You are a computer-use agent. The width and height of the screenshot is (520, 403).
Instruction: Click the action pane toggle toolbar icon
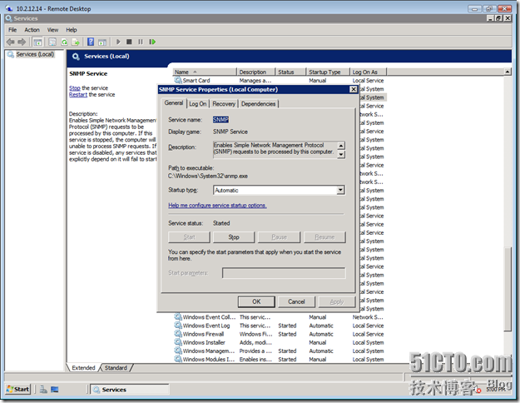[102, 42]
